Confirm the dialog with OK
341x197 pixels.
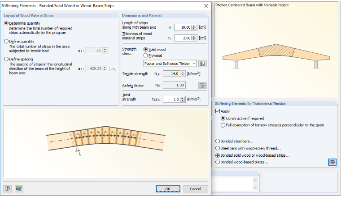168,189
